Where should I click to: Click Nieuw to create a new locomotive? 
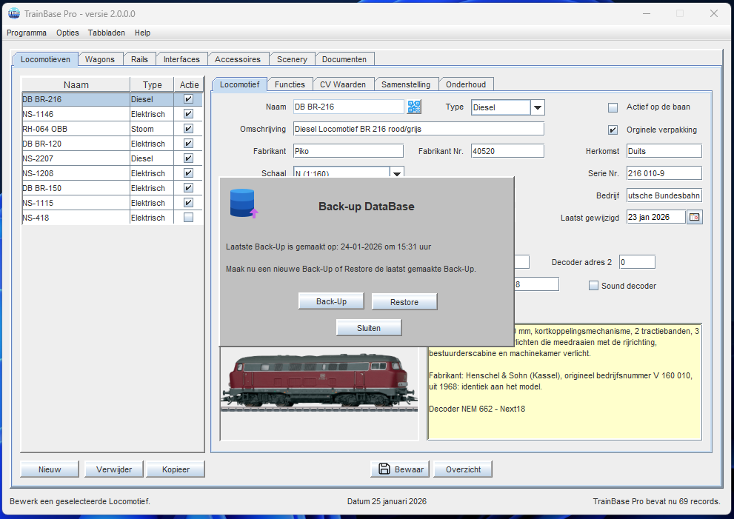tap(49, 469)
